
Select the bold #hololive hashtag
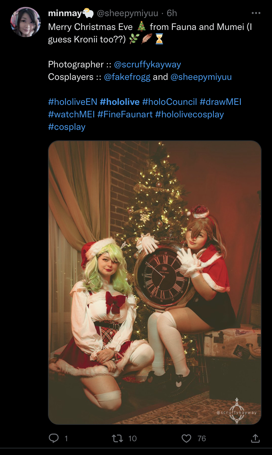(120, 102)
